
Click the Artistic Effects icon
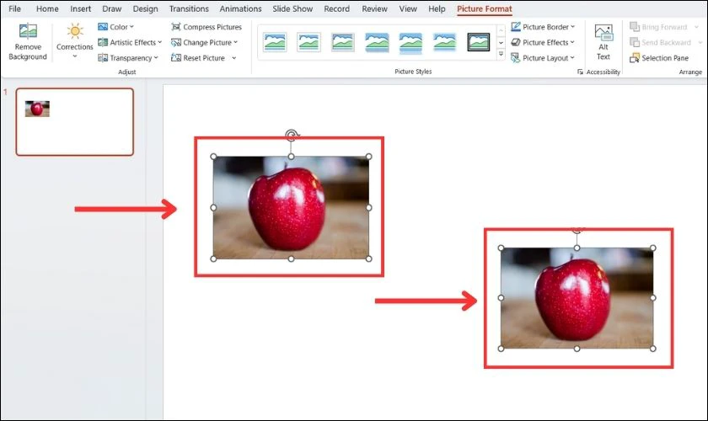[103, 42]
